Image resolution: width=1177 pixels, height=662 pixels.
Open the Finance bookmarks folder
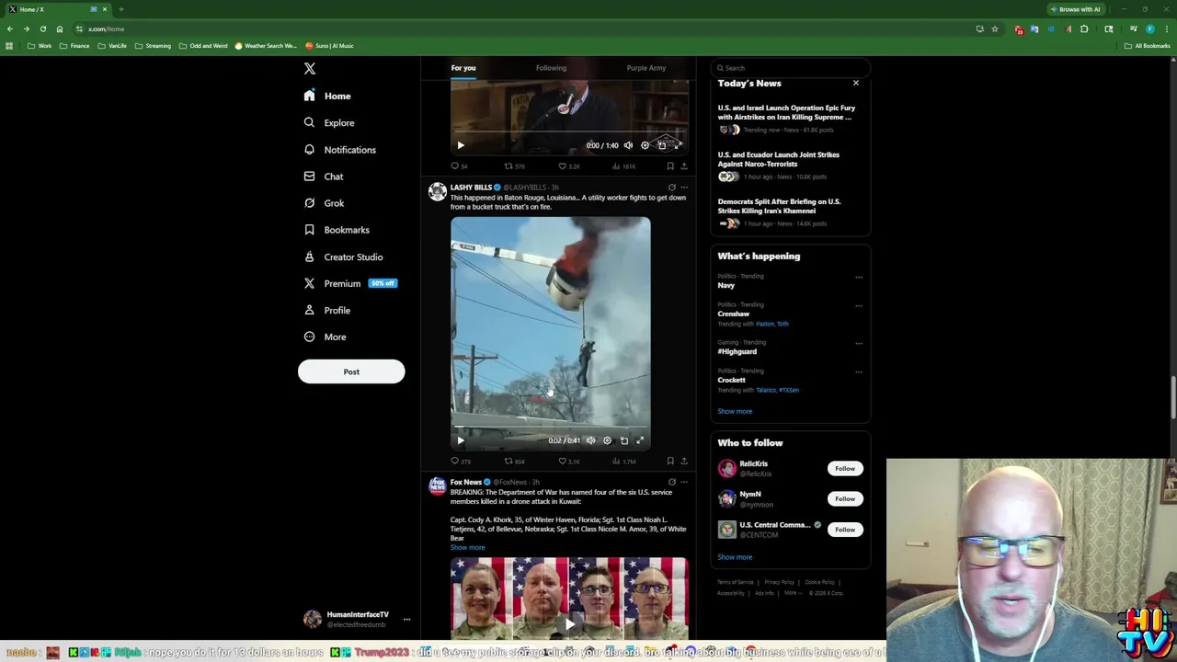coord(75,46)
